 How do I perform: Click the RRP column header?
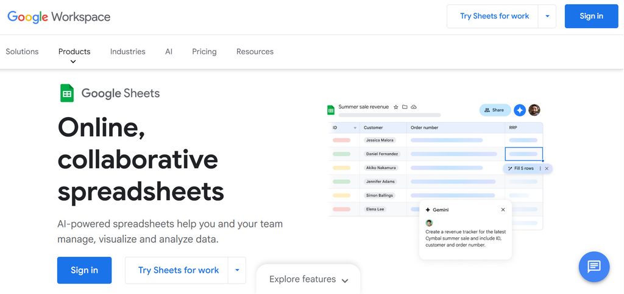pos(513,127)
